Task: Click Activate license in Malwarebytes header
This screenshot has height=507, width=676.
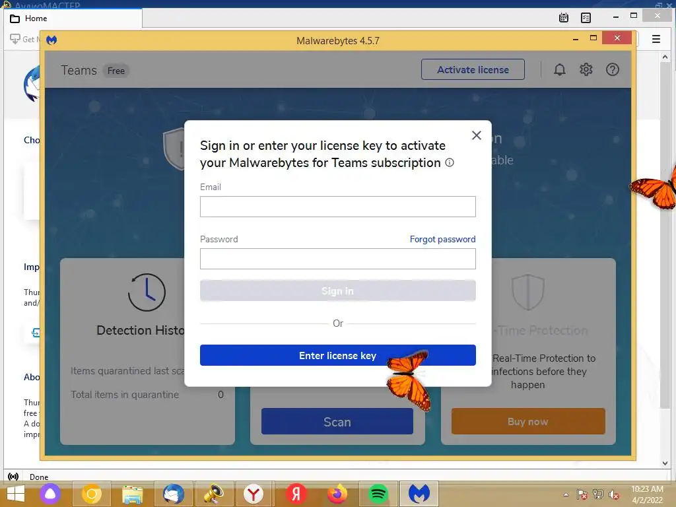Action: (x=473, y=69)
